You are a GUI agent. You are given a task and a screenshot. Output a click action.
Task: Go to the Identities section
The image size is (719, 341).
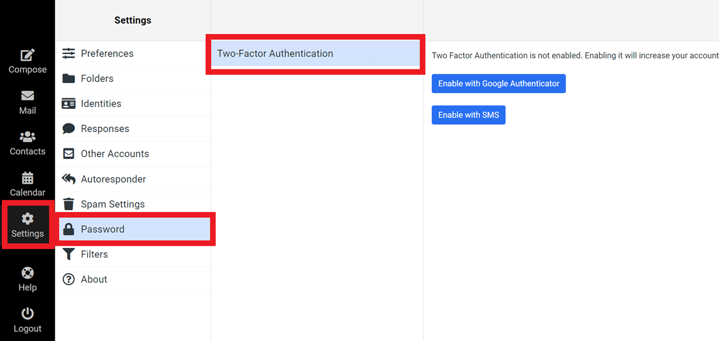click(x=133, y=104)
